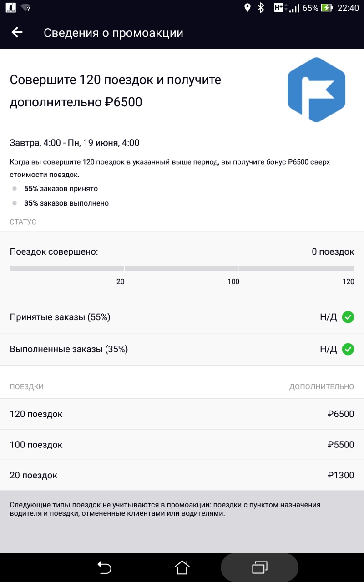Tap the Выполненные заказы (35%) row
This screenshot has width=364, height=582.
(x=182, y=349)
